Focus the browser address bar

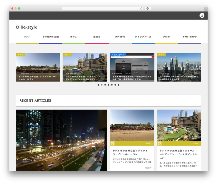tap(102, 8)
